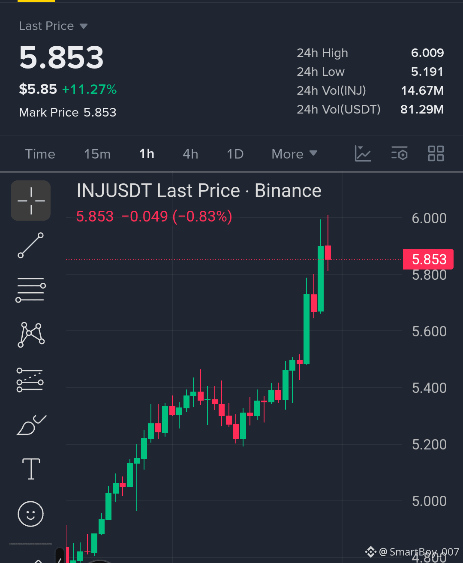Switch to Time chart tab
Image resolution: width=463 pixels, height=563 pixels.
point(40,154)
